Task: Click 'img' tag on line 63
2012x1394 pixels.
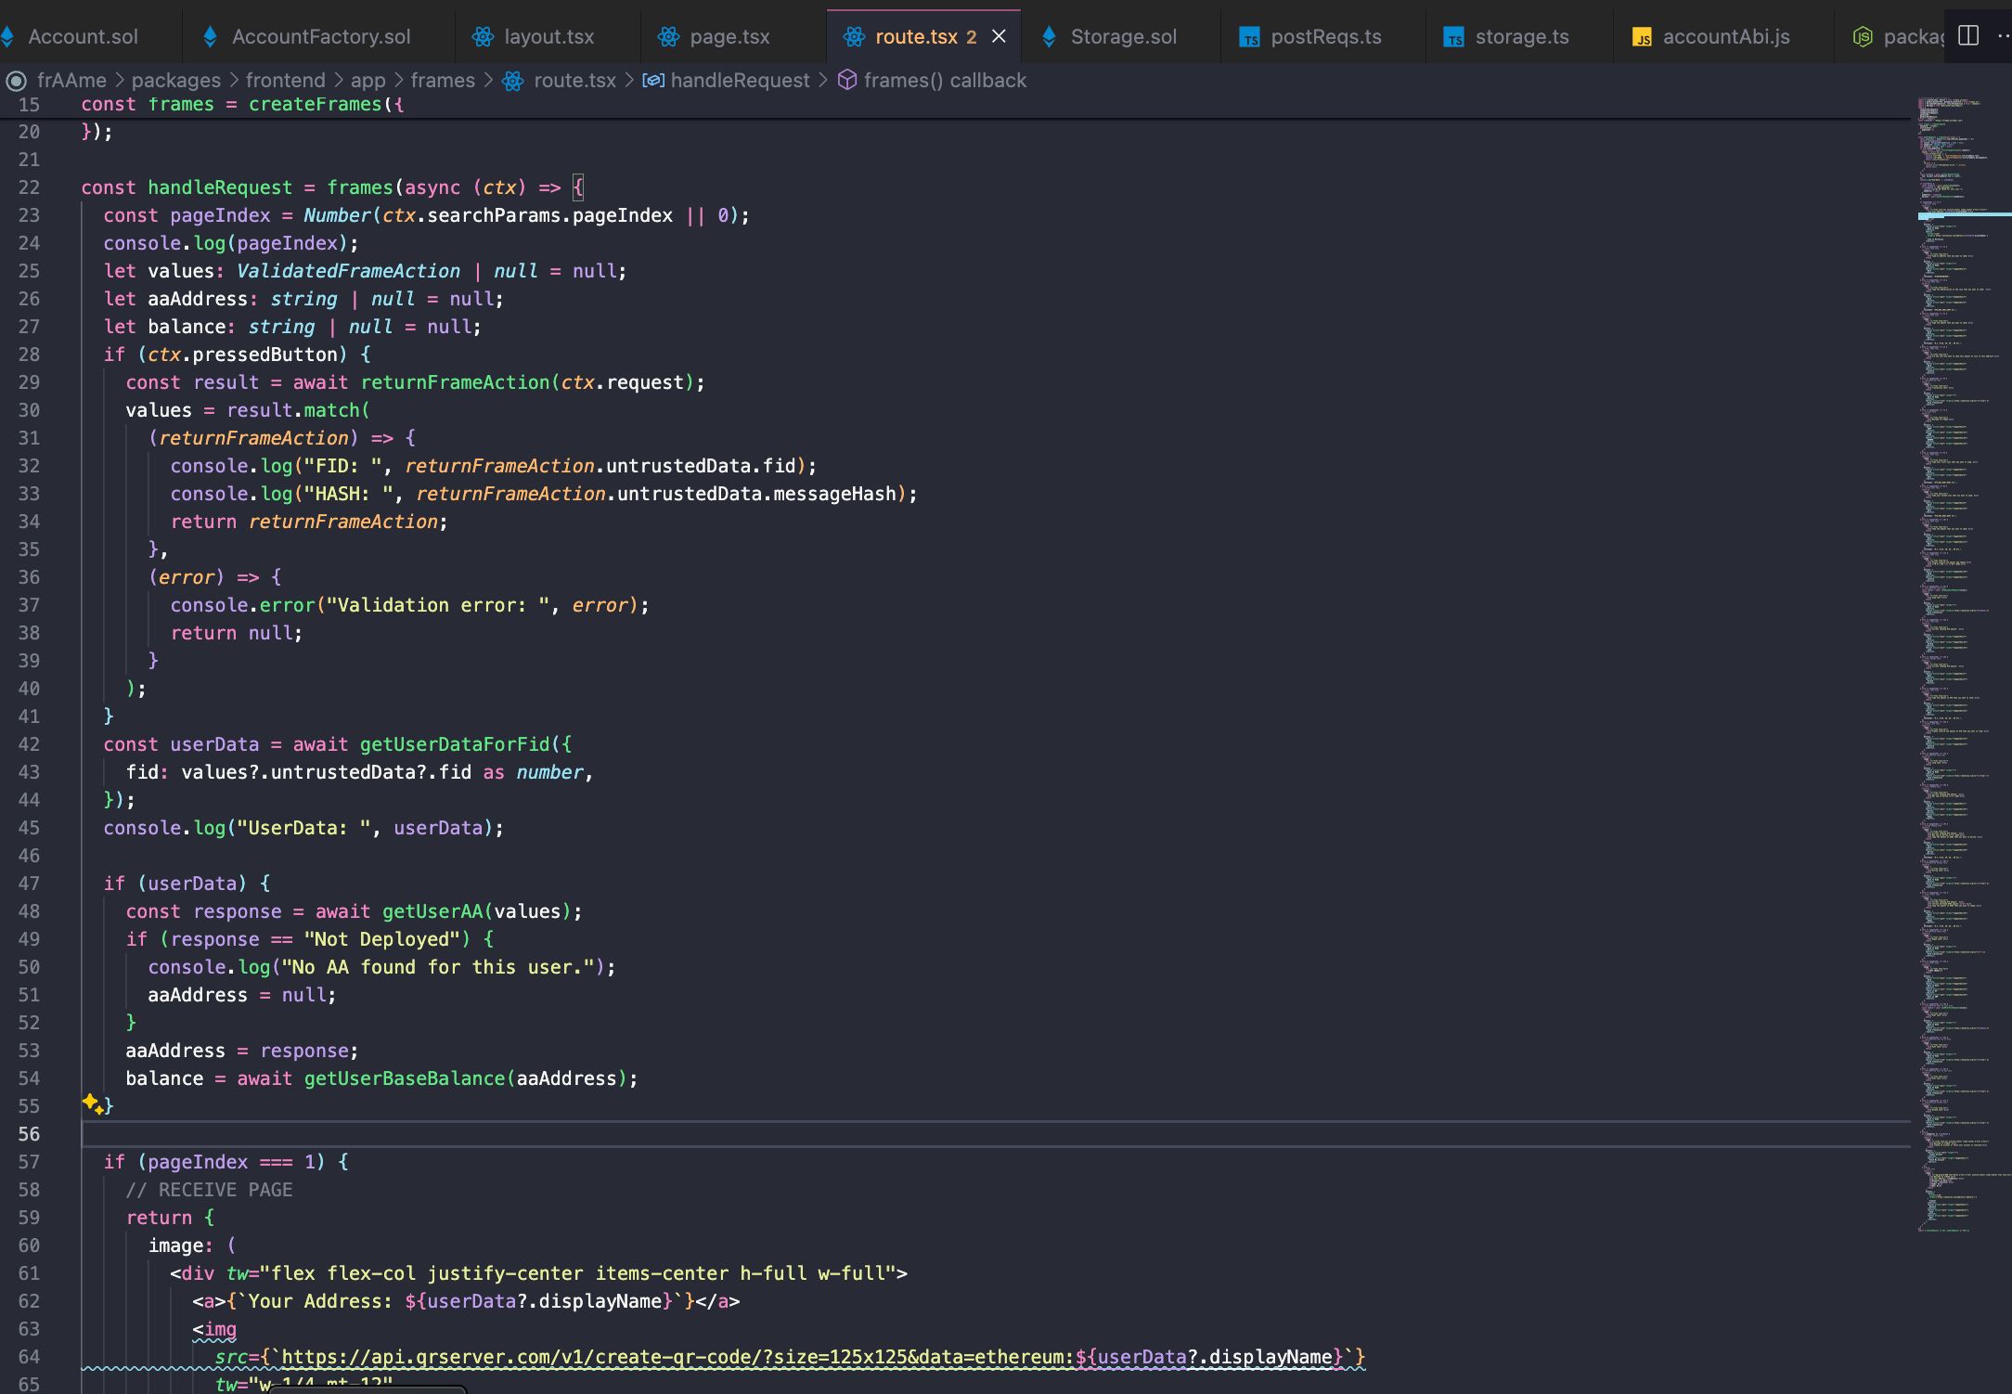Action: (x=220, y=1329)
